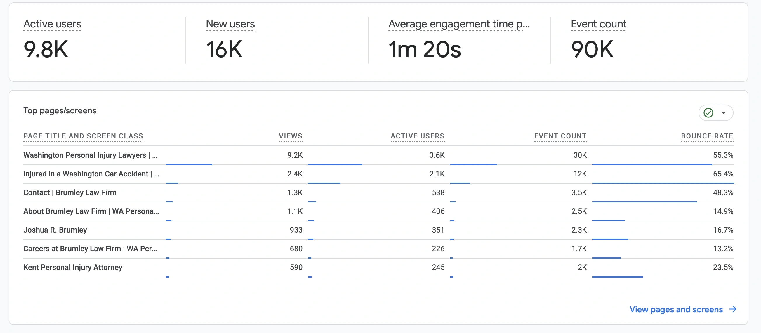
Task: Click the 55.3% bounce rate bar
Action: 652,164
